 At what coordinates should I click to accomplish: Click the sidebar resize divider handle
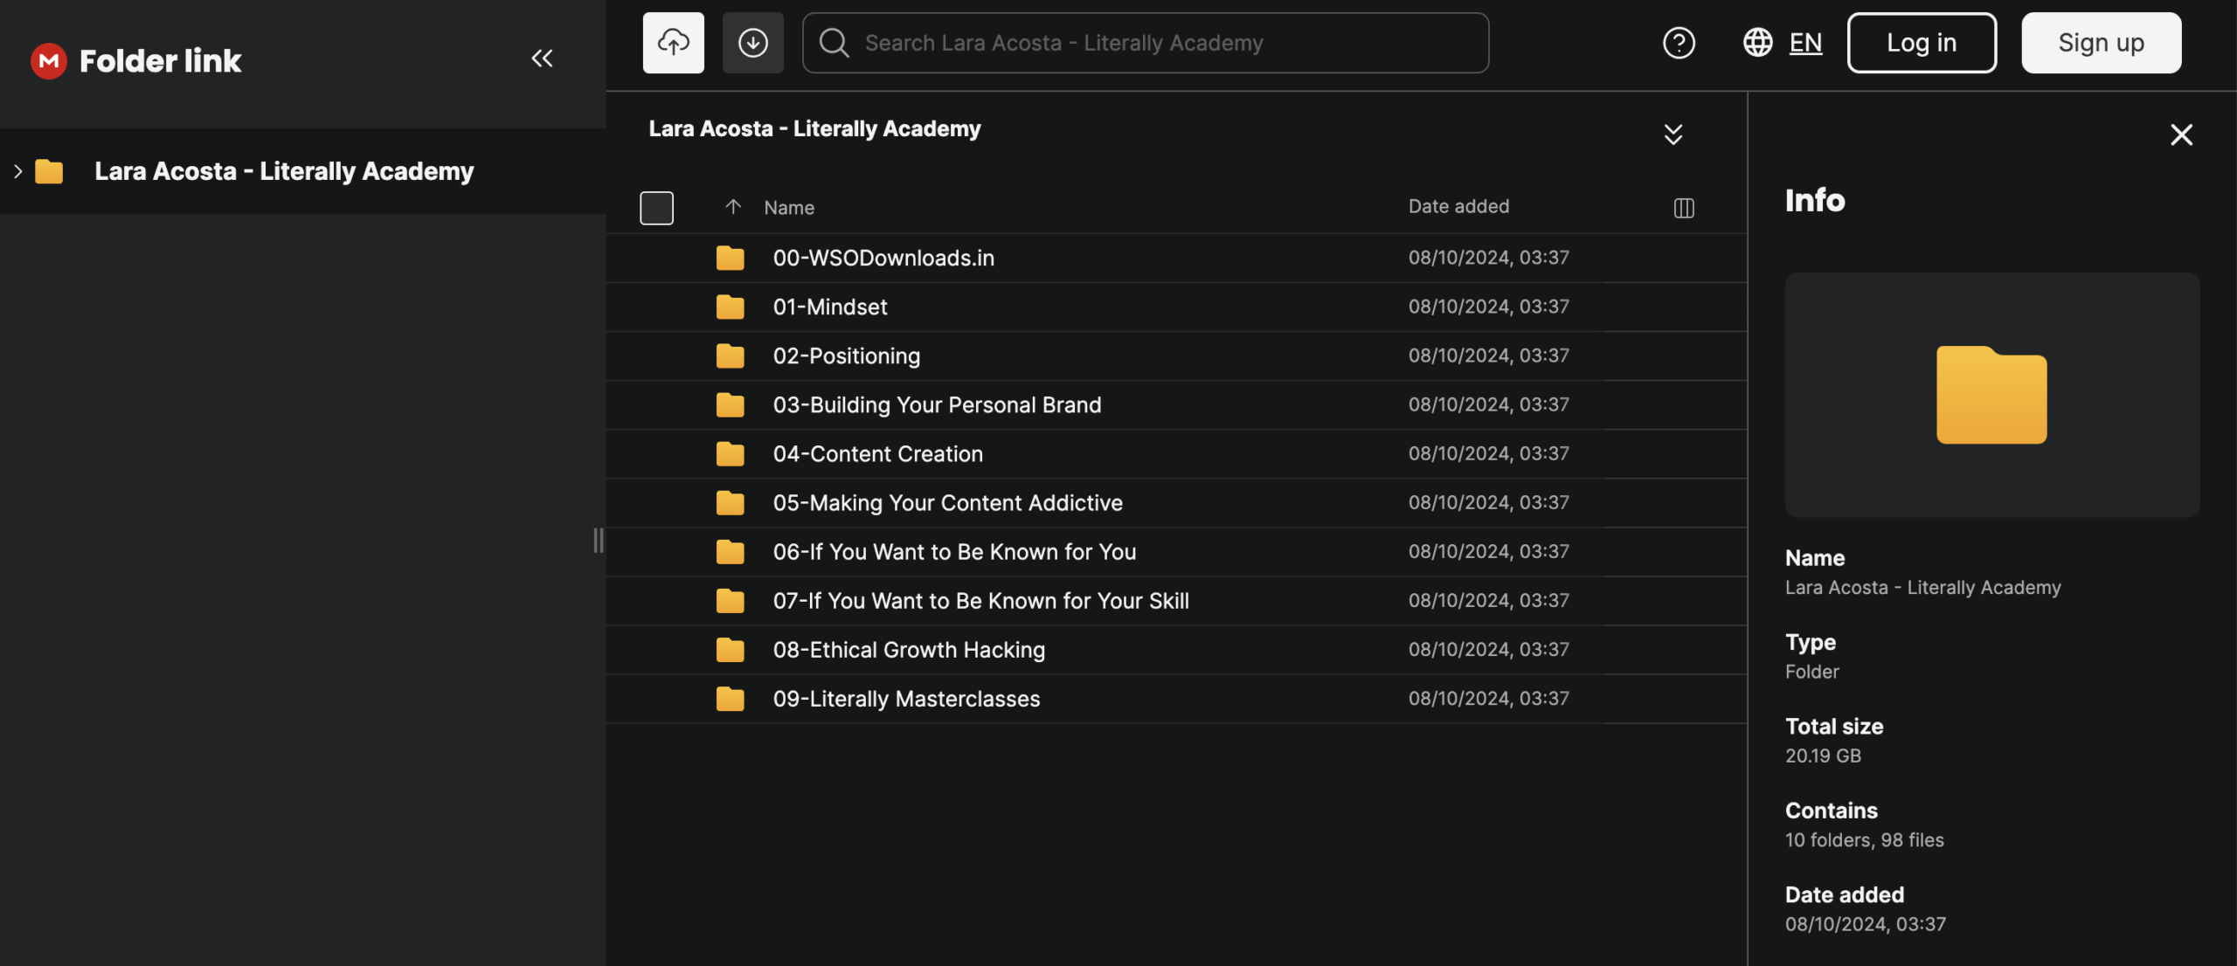(598, 540)
